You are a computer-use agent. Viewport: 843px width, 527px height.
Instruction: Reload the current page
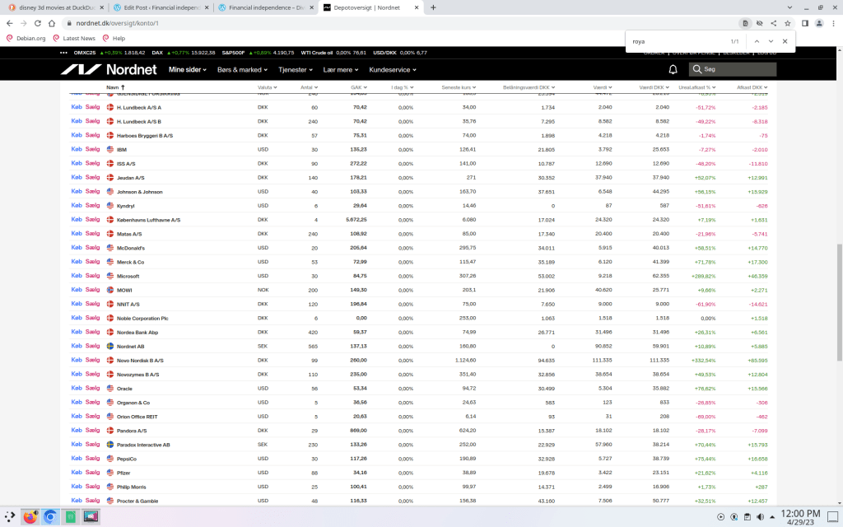coord(37,23)
